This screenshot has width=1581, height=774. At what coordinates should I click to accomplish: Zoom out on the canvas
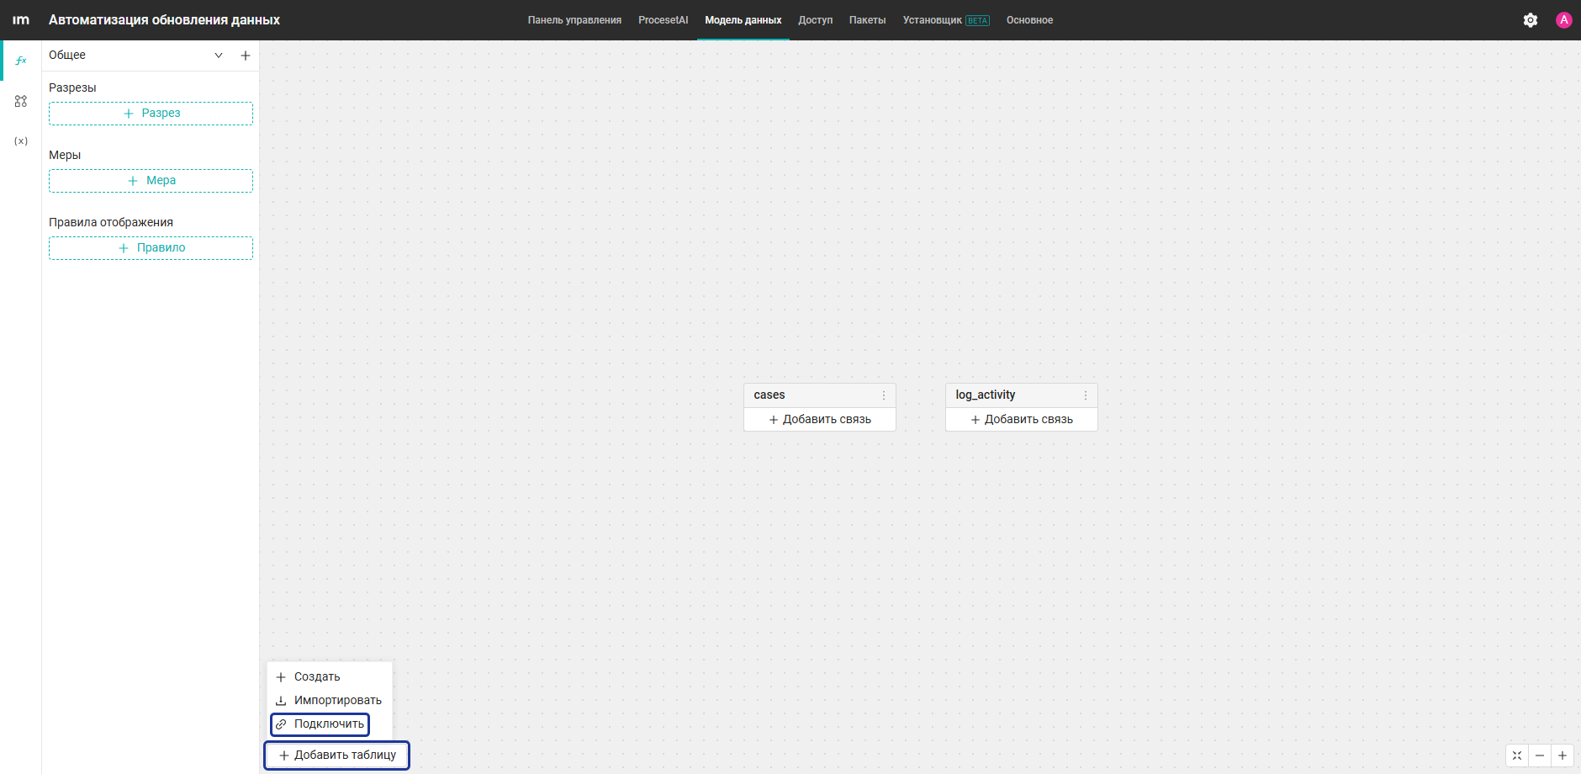1540,755
